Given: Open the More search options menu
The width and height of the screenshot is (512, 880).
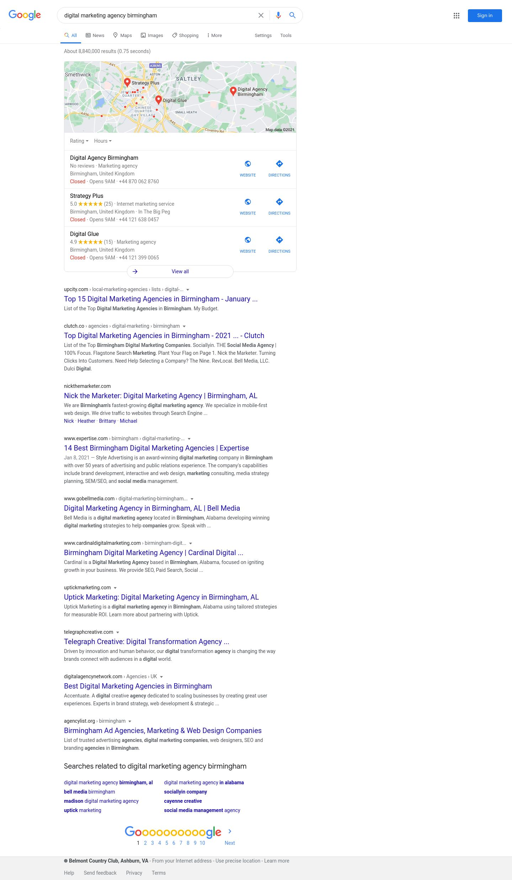Looking at the screenshot, I should [x=214, y=35].
